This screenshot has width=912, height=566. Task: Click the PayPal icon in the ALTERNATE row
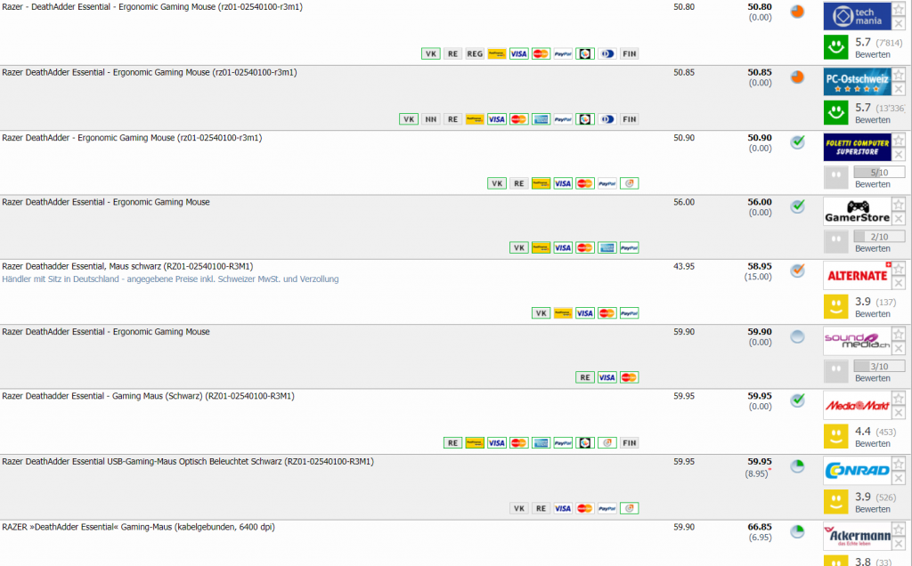629,313
